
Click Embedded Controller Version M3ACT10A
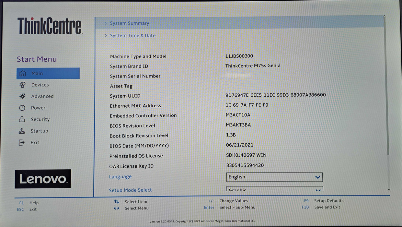pyautogui.click(x=238, y=115)
